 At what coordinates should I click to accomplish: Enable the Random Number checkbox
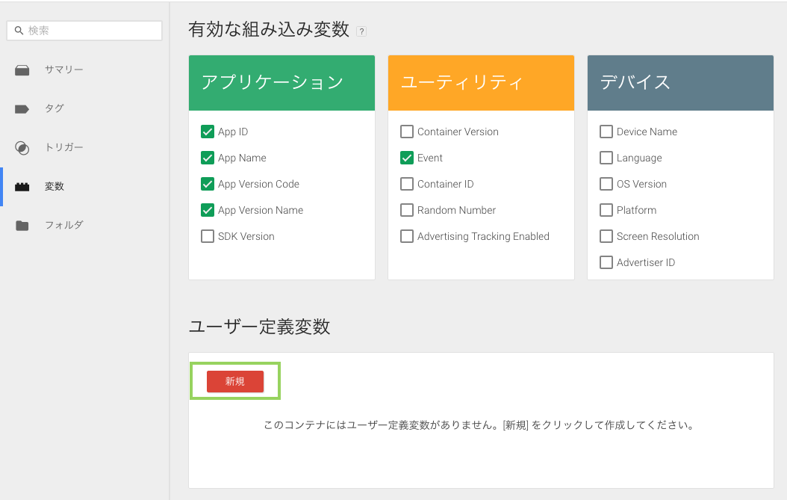pyautogui.click(x=406, y=210)
